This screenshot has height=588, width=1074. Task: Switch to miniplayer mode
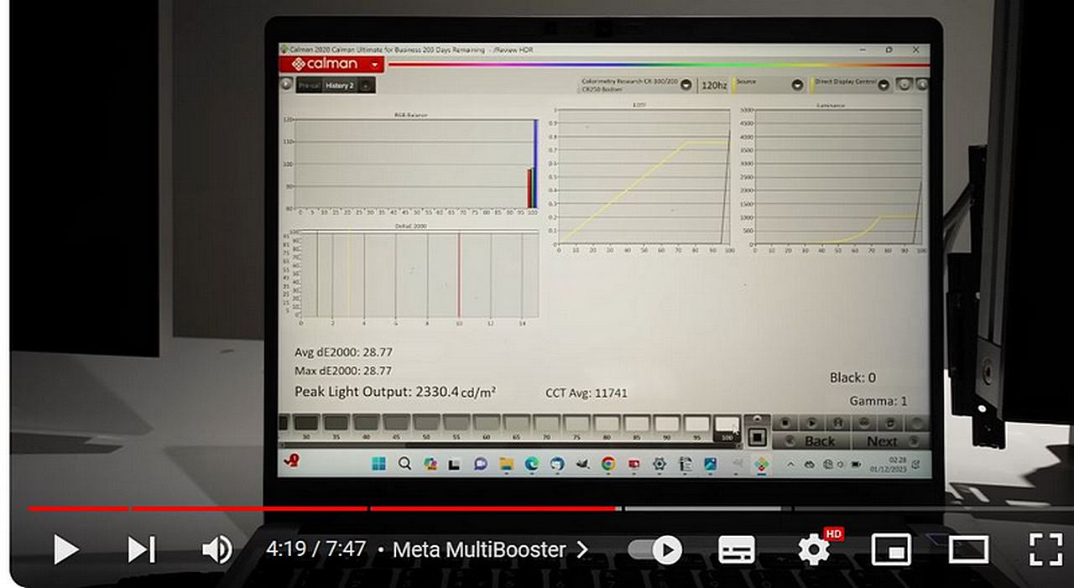tap(891, 550)
